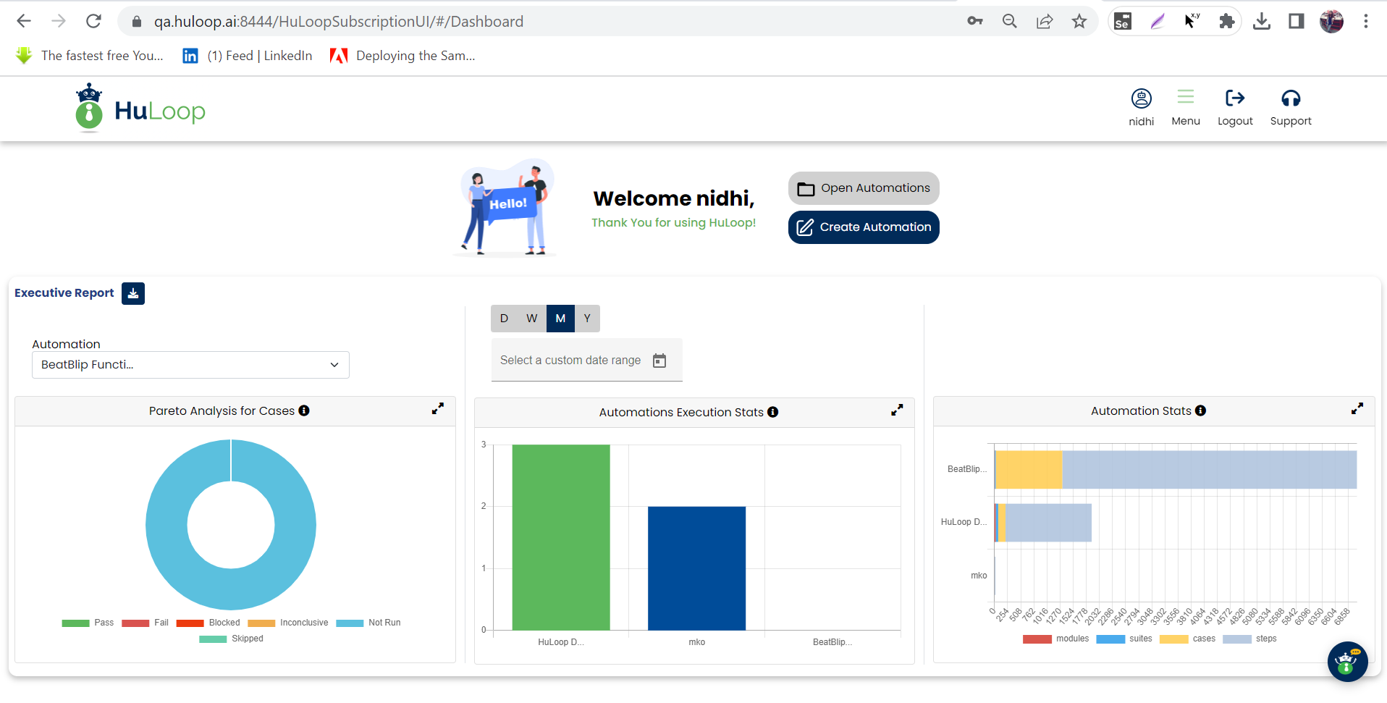Download the Executive Report
1387x703 pixels.
tap(133, 294)
